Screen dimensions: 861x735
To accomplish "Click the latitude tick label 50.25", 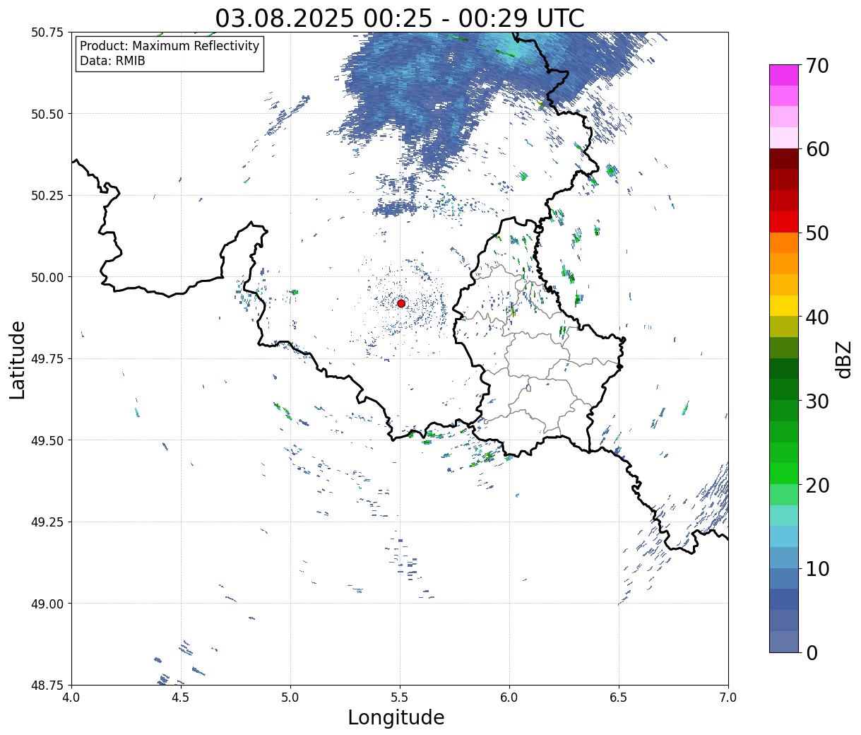I will 47,196.
